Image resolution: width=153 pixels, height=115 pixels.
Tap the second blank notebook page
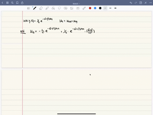pos(76,92)
